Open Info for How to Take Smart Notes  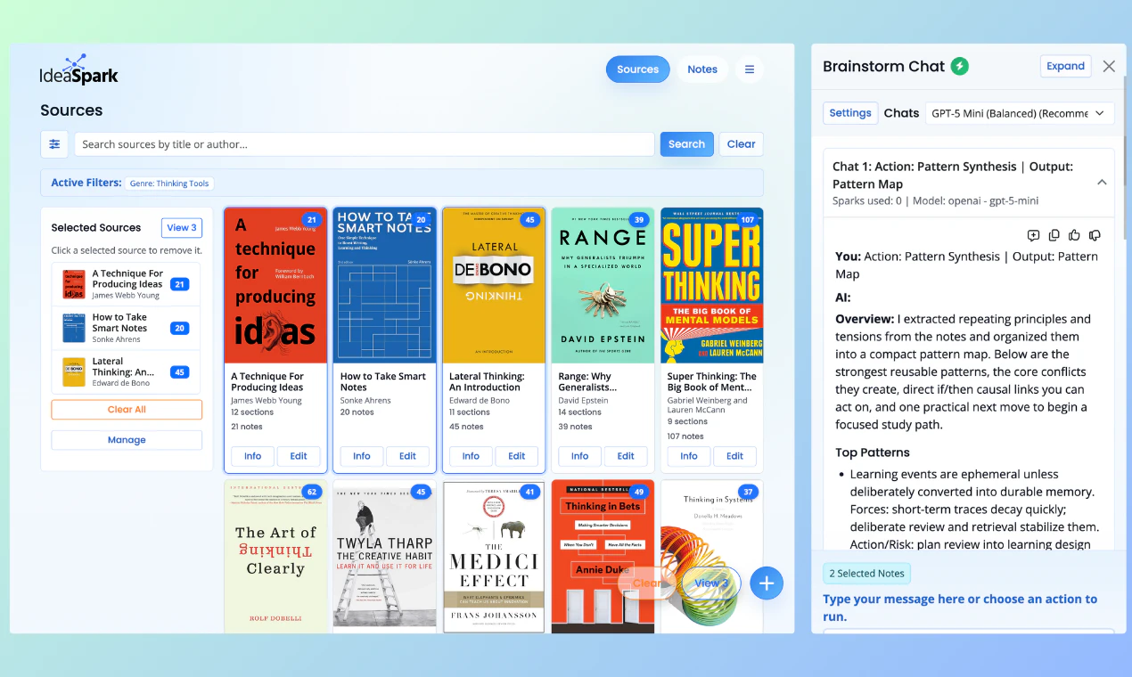click(x=362, y=456)
